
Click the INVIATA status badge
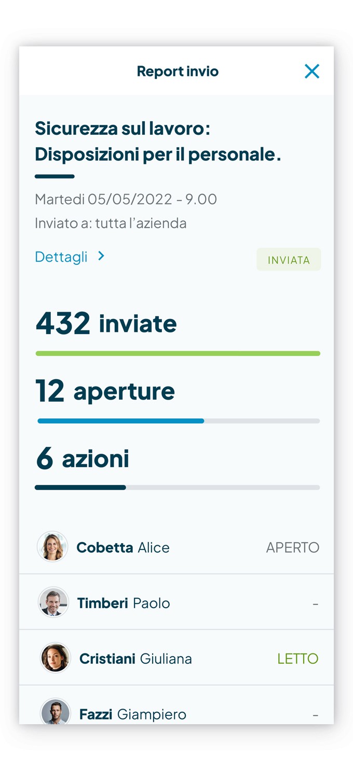289,259
